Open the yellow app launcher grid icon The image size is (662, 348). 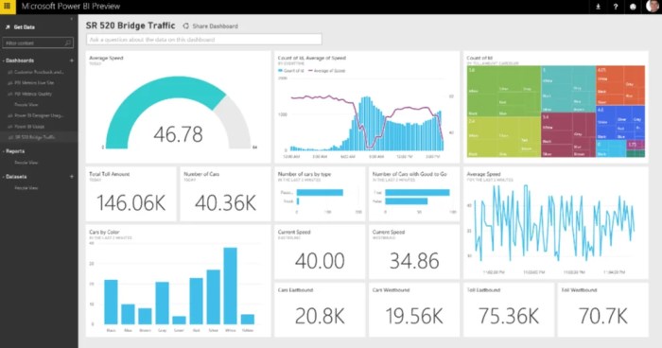pos(8,7)
